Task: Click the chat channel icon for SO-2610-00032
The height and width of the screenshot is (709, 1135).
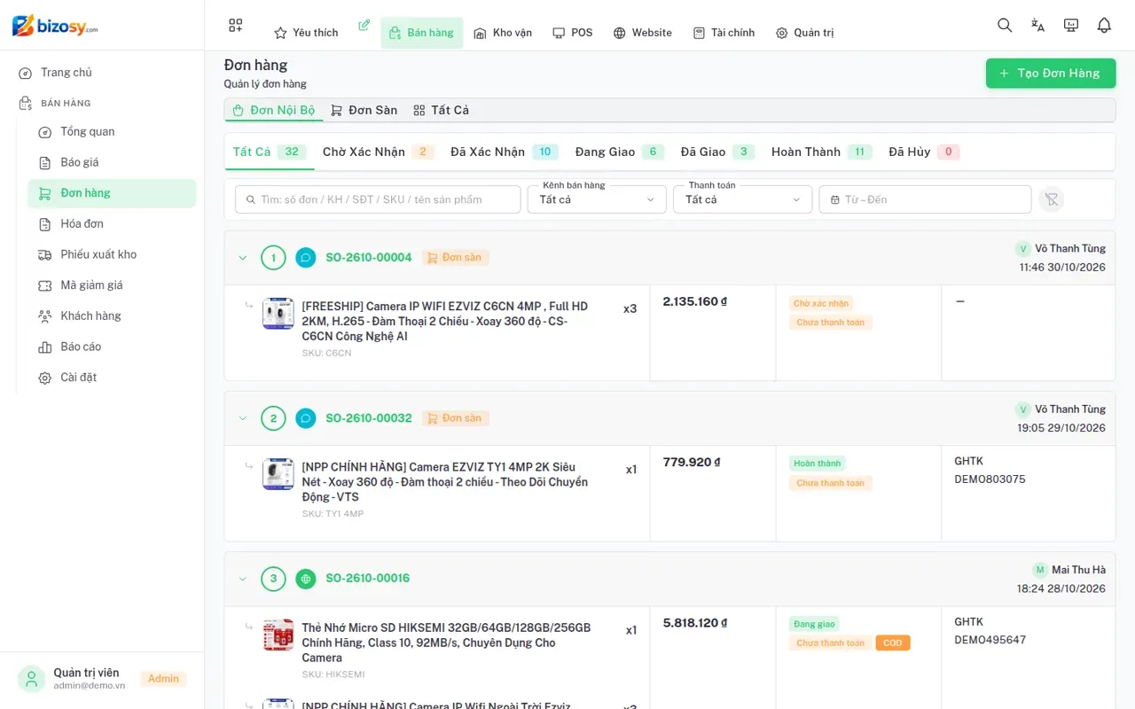Action: [x=305, y=418]
